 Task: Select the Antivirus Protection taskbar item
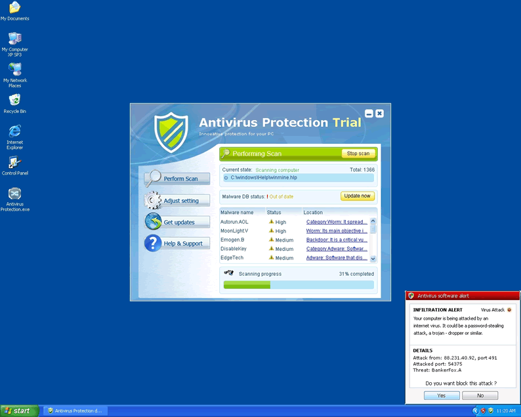pos(74,410)
